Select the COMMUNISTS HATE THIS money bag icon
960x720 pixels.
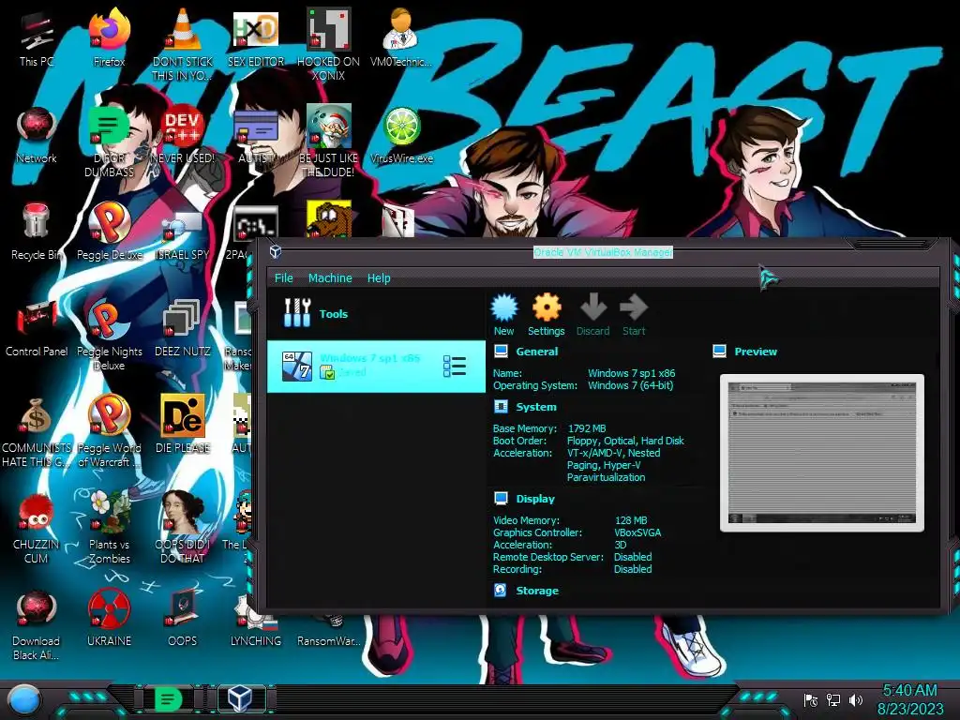(x=37, y=431)
